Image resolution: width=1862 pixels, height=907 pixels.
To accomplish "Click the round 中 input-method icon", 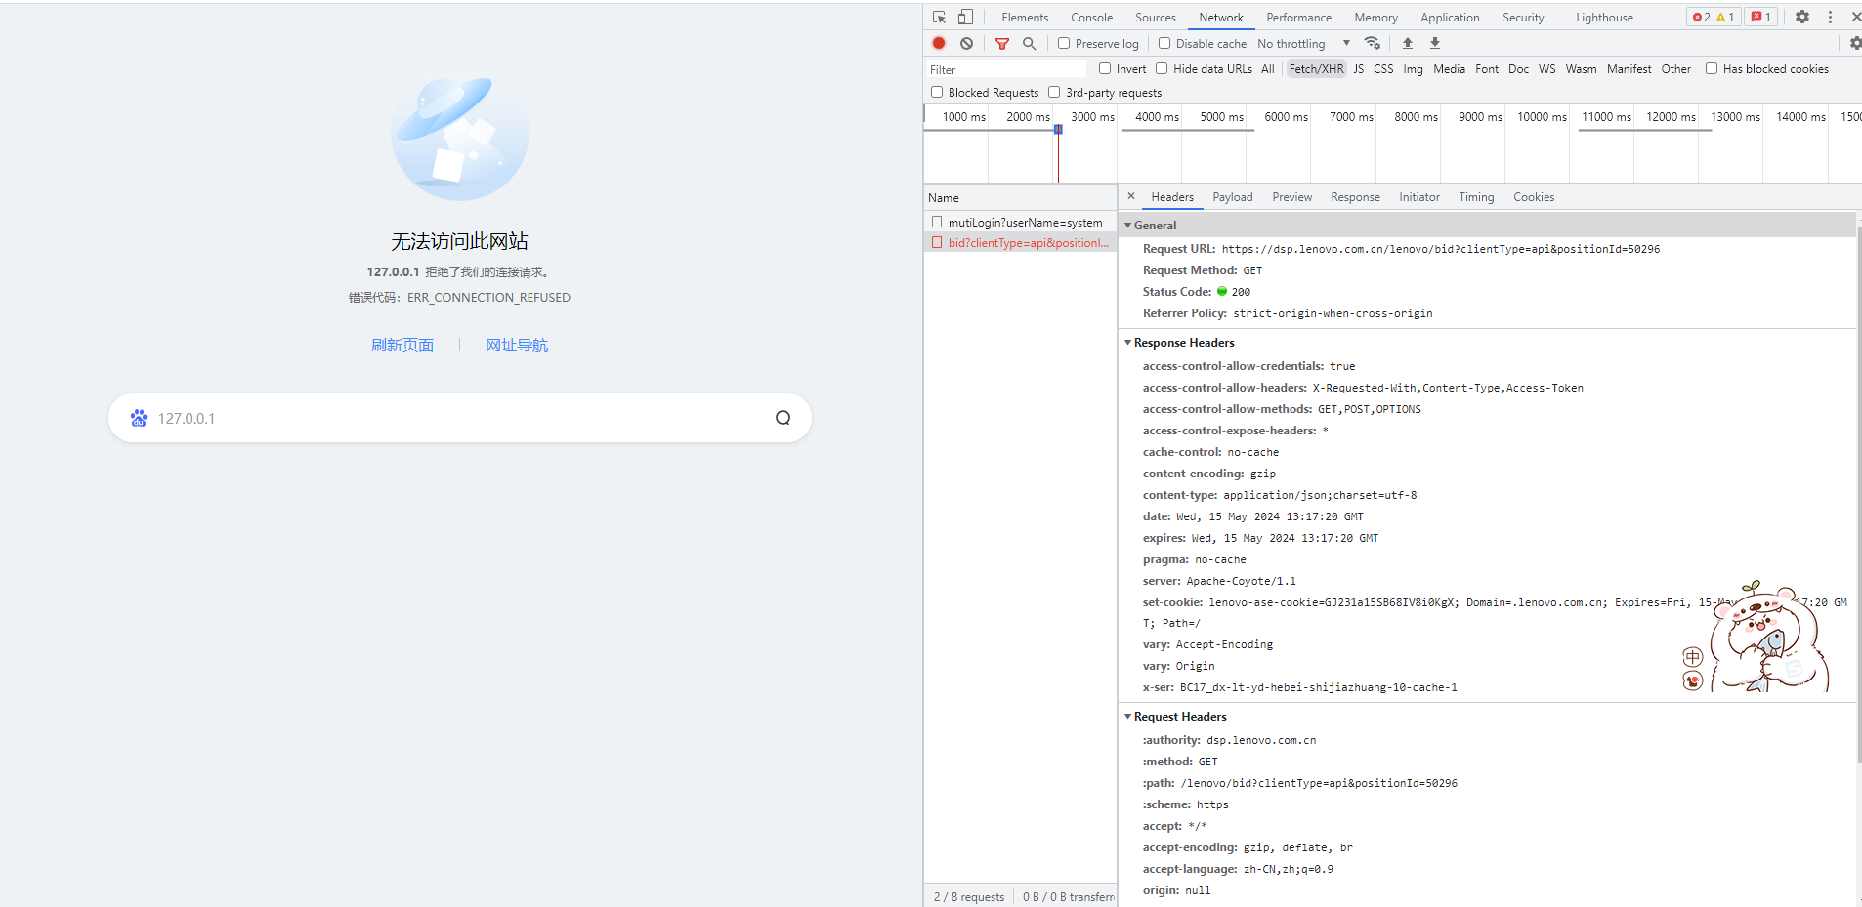I will point(1693,657).
